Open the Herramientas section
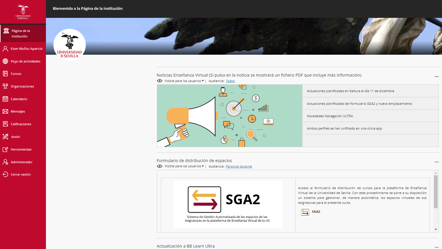Image resolution: width=442 pixels, height=249 pixels. [23, 149]
